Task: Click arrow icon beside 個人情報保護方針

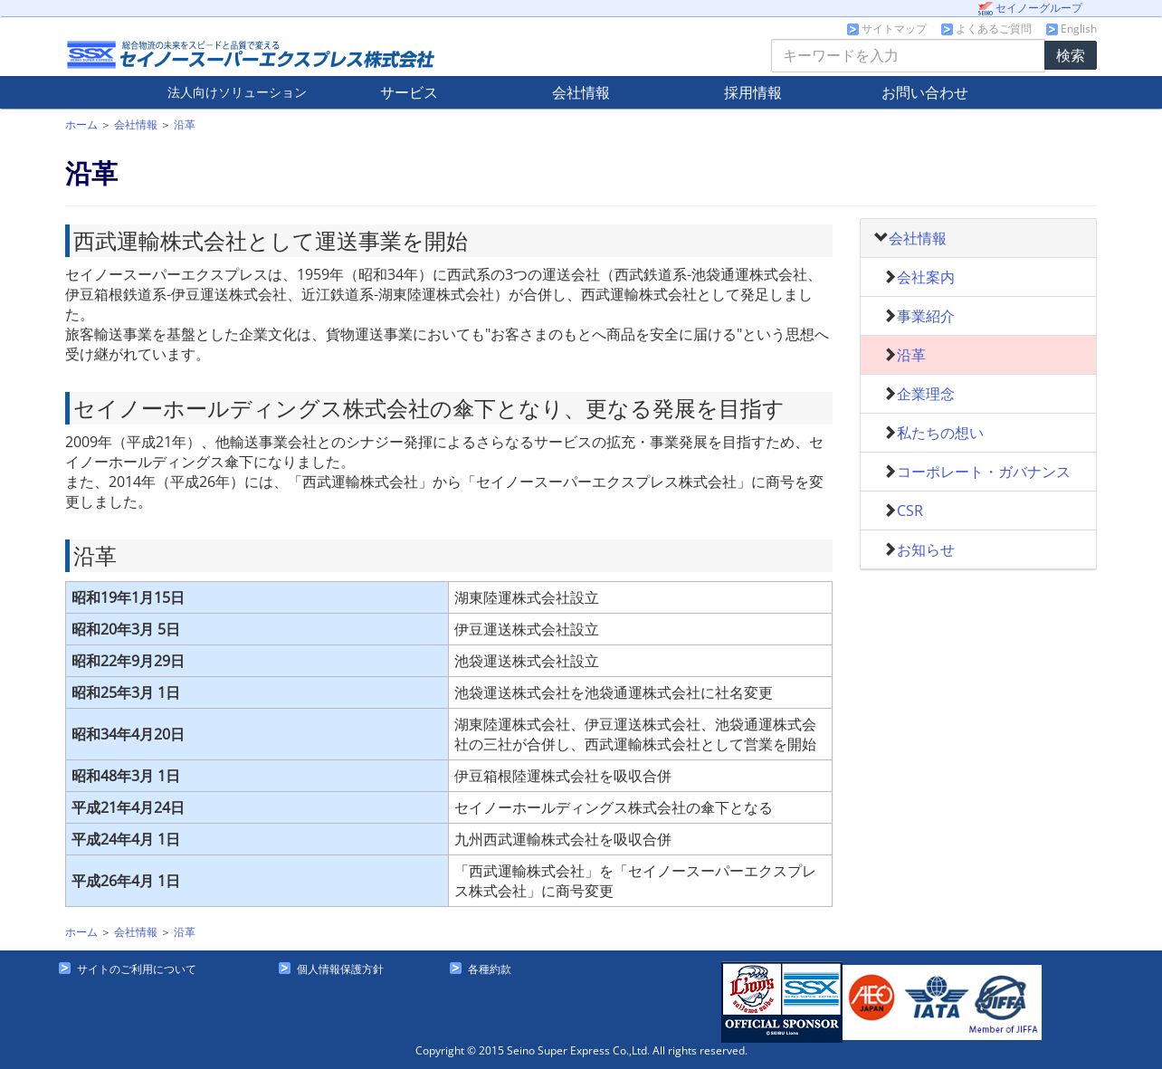Action: tap(284, 969)
